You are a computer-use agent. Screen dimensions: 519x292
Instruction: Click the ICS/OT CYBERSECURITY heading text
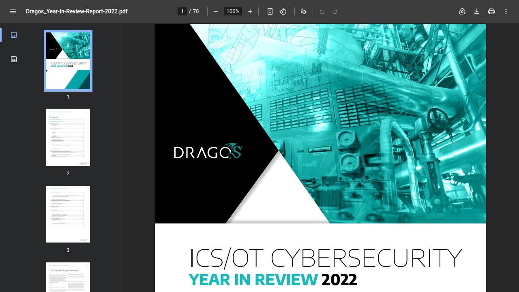(326, 258)
